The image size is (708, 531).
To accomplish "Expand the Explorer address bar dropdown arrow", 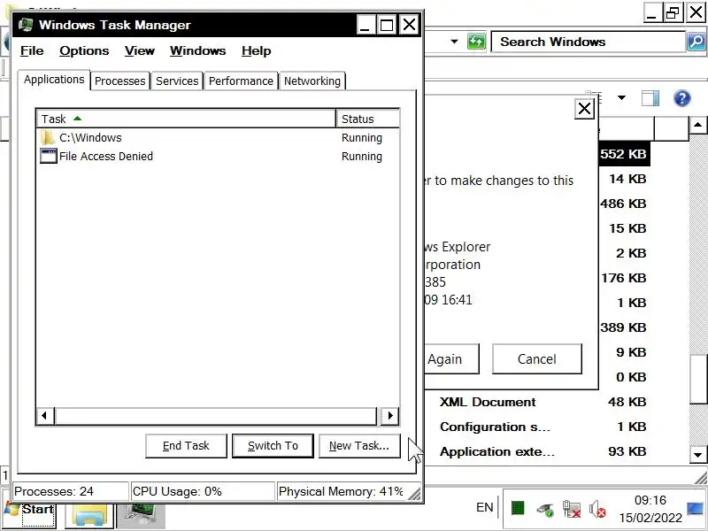I will point(454,42).
